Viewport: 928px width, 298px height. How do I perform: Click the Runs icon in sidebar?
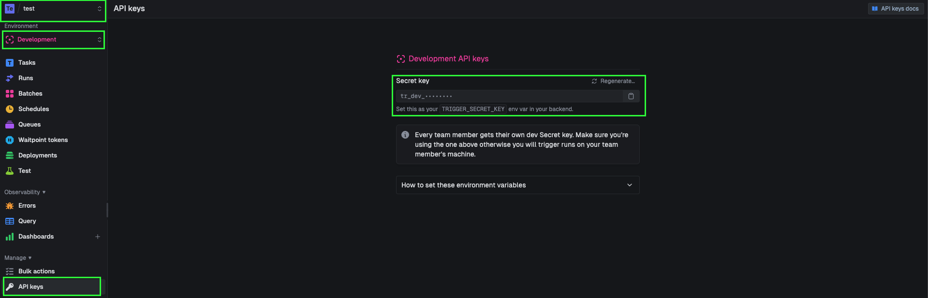(x=10, y=78)
